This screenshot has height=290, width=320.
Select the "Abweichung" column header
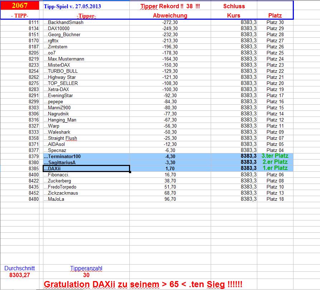click(x=170, y=15)
